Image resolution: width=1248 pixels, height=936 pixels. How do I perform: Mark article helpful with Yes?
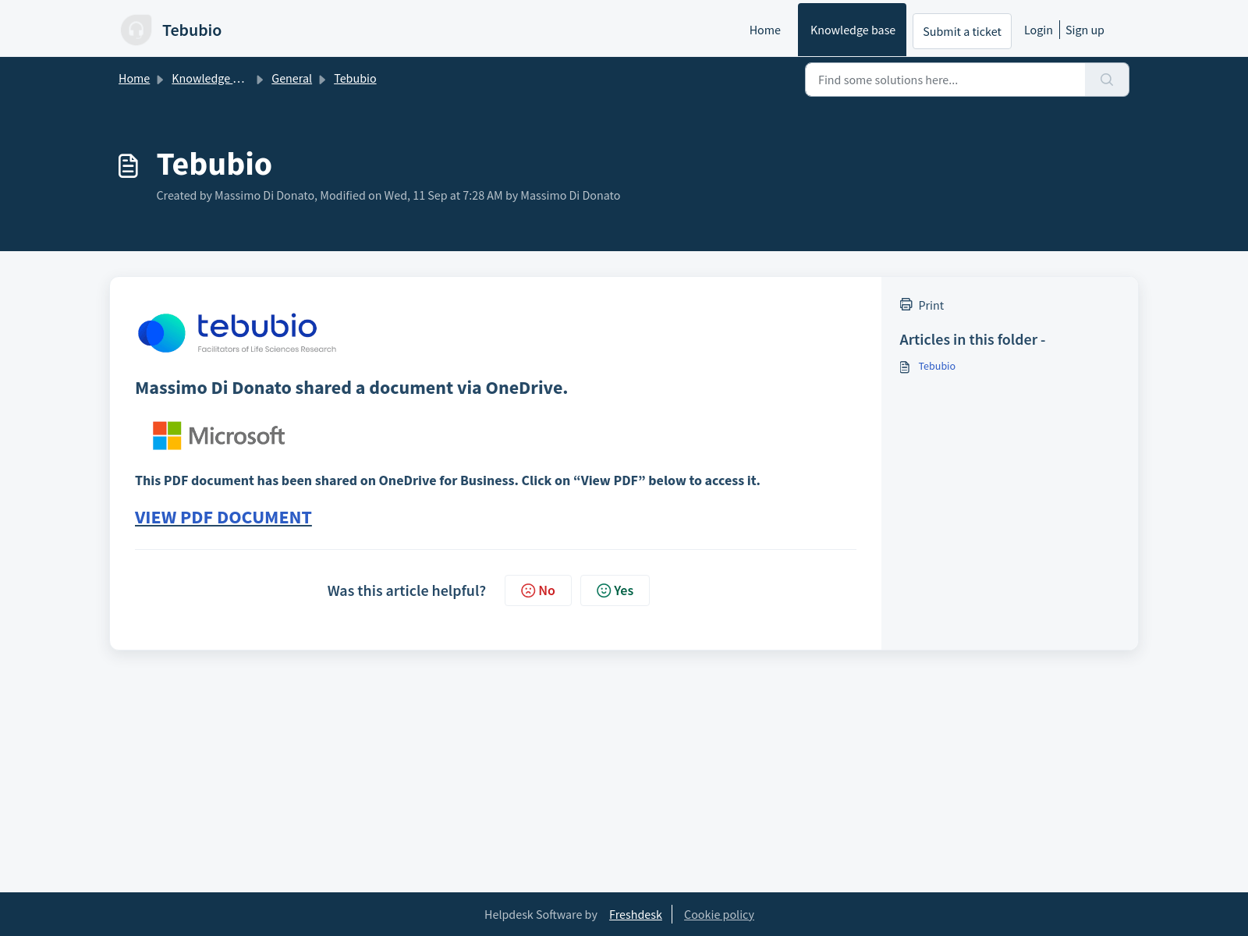(615, 590)
